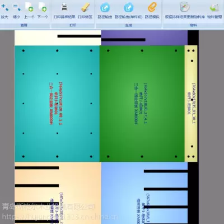Screen dimensions: 224x224
Task: Select the peach panel at bottom left
Action: [58, 193]
